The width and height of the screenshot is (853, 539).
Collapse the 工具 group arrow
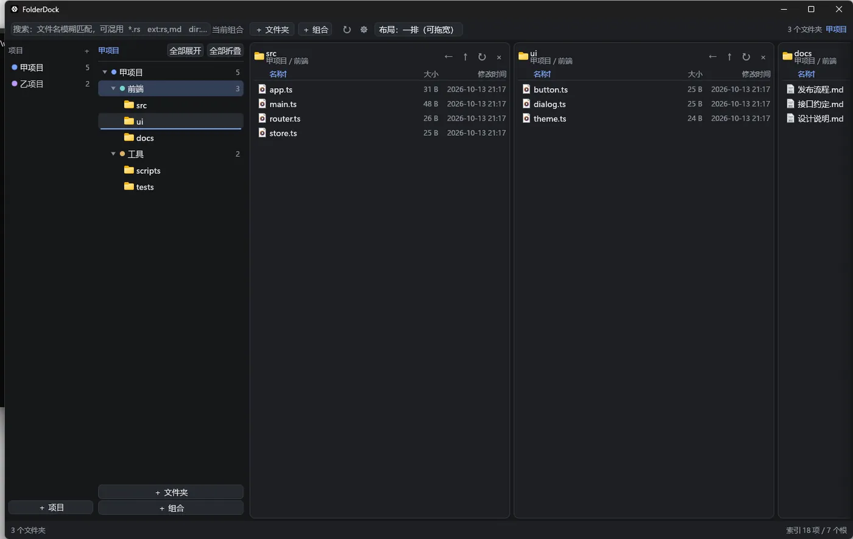(x=113, y=155)
